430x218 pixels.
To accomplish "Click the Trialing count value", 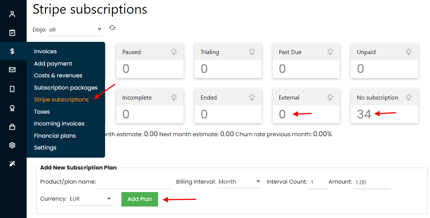I will [204, 68].
